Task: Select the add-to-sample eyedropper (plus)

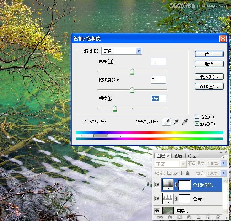Action: 176,122
